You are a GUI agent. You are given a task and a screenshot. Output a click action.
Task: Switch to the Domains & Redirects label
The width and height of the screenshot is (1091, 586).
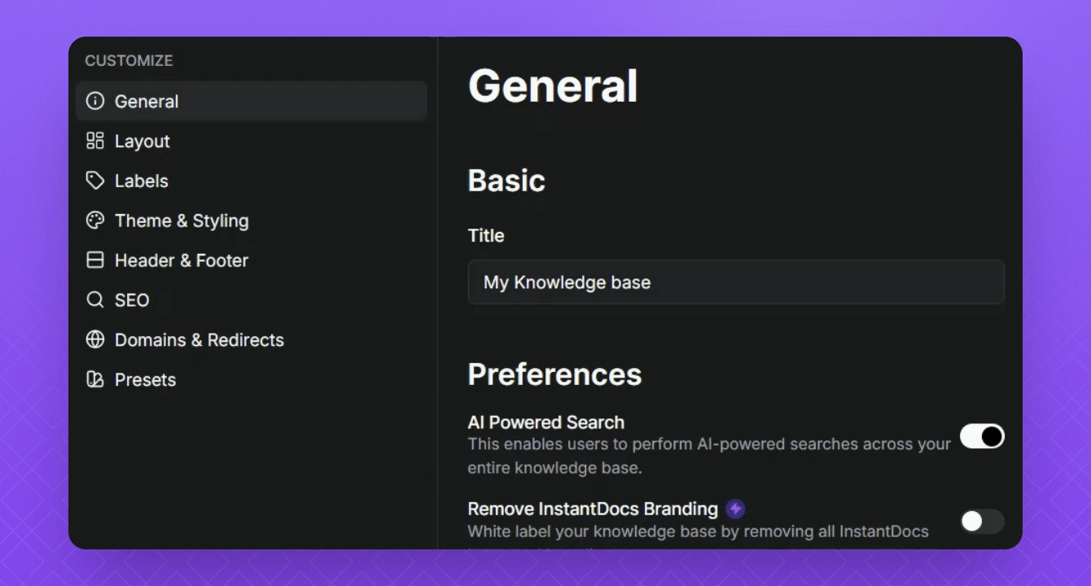(199, 340)
